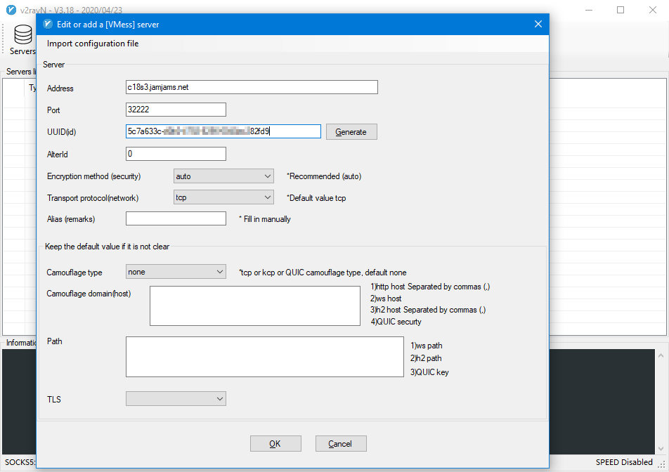Click the '4)QUIC security' note
Screen dimensions: 669x472
[x=396, y=322]
